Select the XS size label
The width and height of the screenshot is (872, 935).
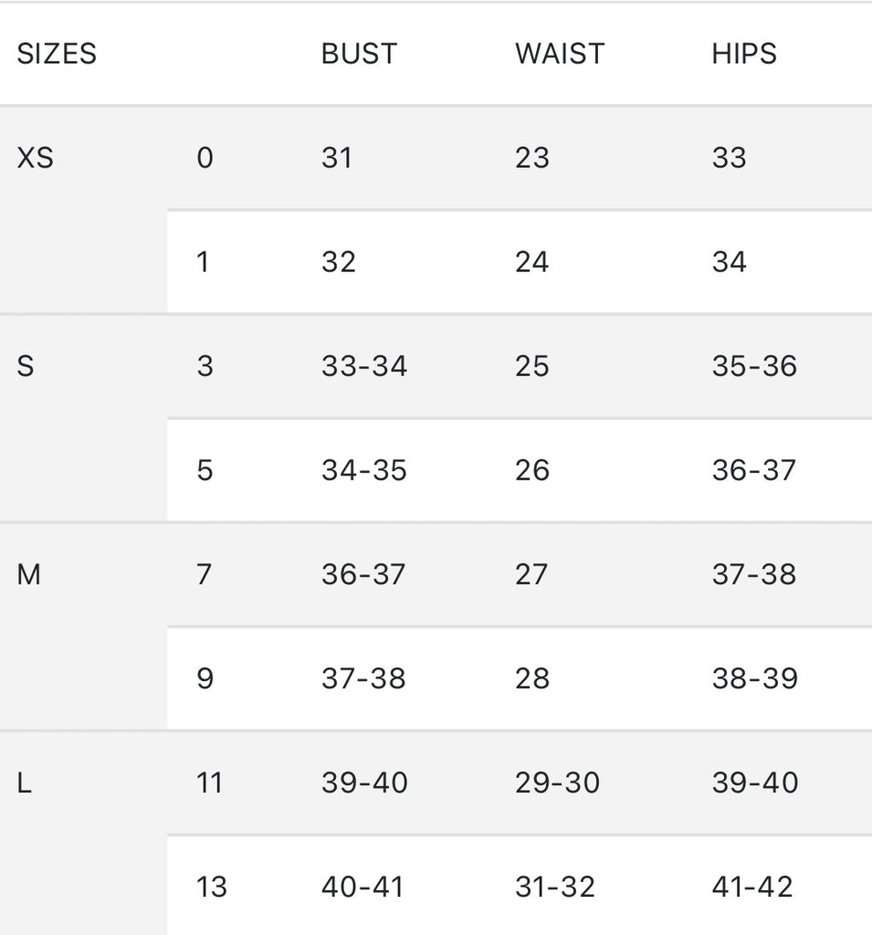(x=36, y=158)
